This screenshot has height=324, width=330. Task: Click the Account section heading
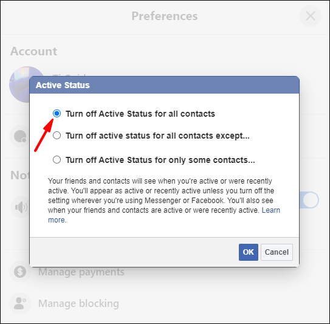[x=33, y=51]
